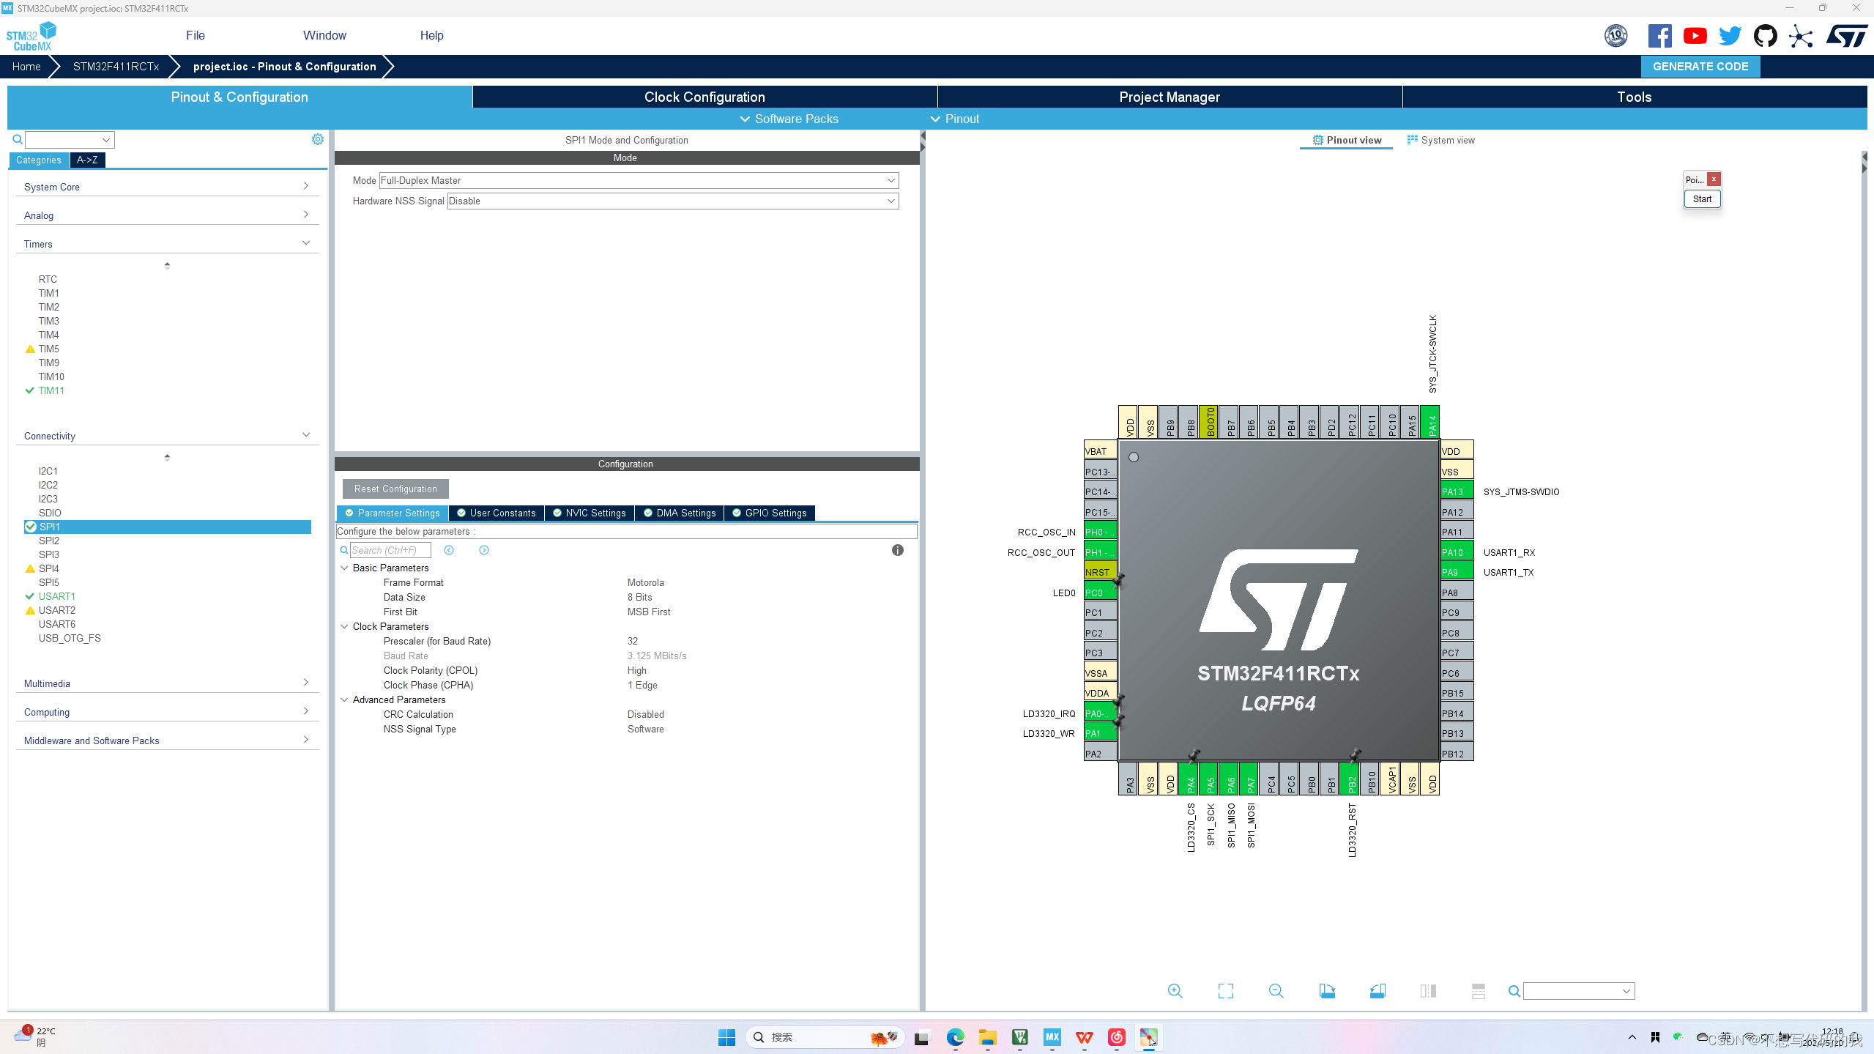Click the PA4 pin on the chip
Viewport: 1874px width, 1054px height.
coord(1190,779)
